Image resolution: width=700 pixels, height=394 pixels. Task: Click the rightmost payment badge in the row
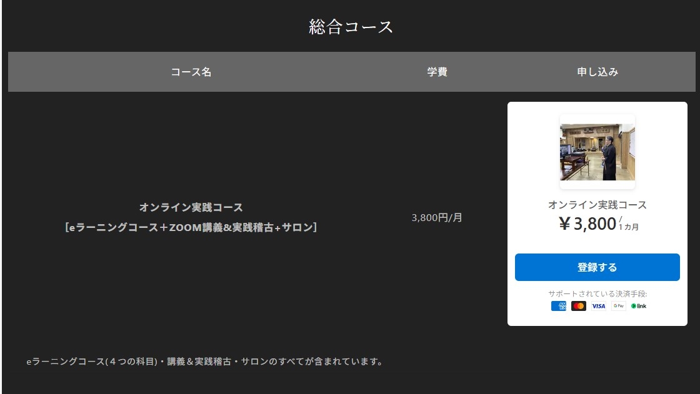pos(639,305)
